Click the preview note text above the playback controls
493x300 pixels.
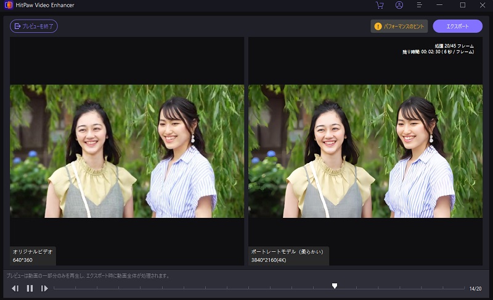pyautogui.click(x=88, y=276)
